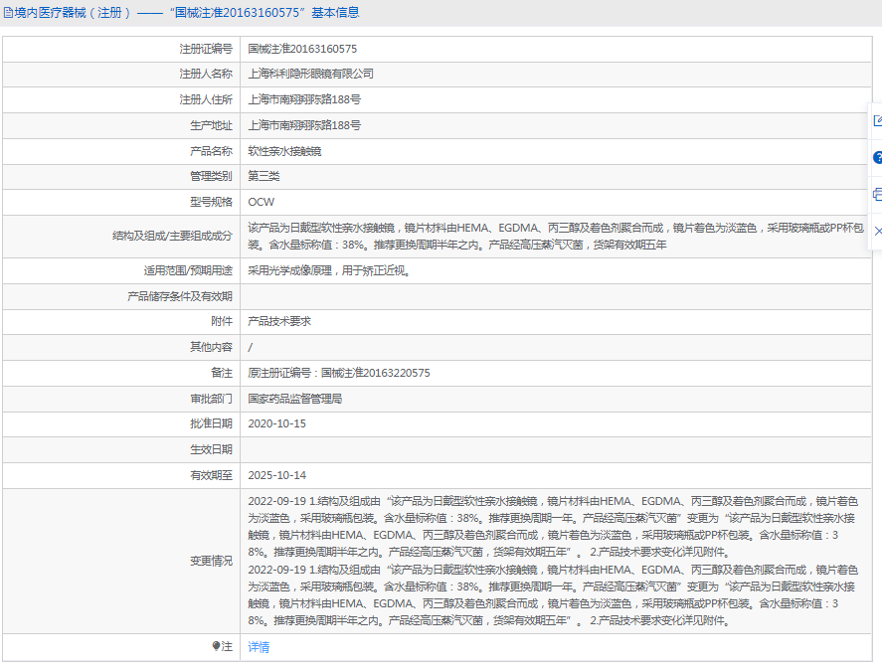
Task: Click the approving department 国家药品监督管理局
Action: (294, 398)
